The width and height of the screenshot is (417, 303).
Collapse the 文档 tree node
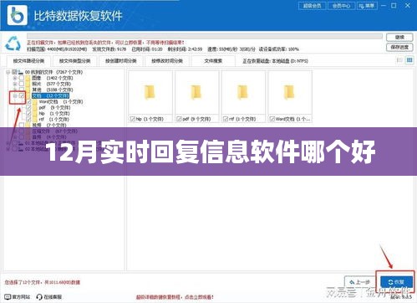coord(15,95)
